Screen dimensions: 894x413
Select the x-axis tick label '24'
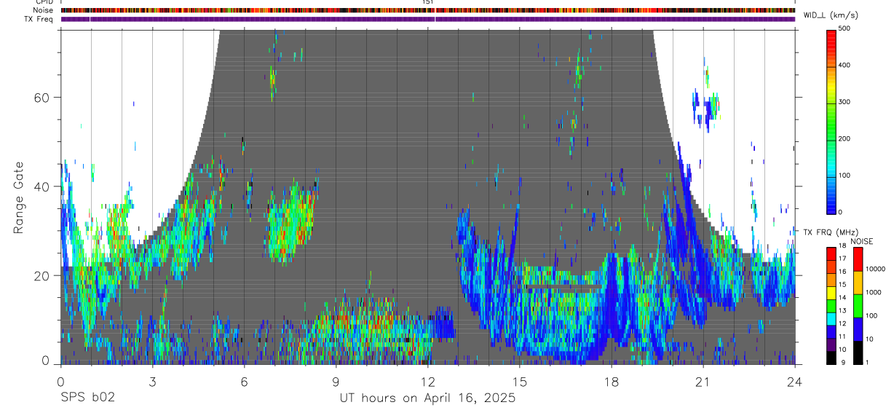point(795,382)
